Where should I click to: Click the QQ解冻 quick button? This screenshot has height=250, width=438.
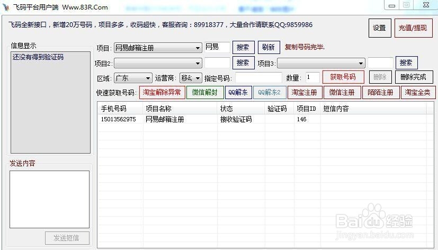pyautogui.click(x=238, y=93)
